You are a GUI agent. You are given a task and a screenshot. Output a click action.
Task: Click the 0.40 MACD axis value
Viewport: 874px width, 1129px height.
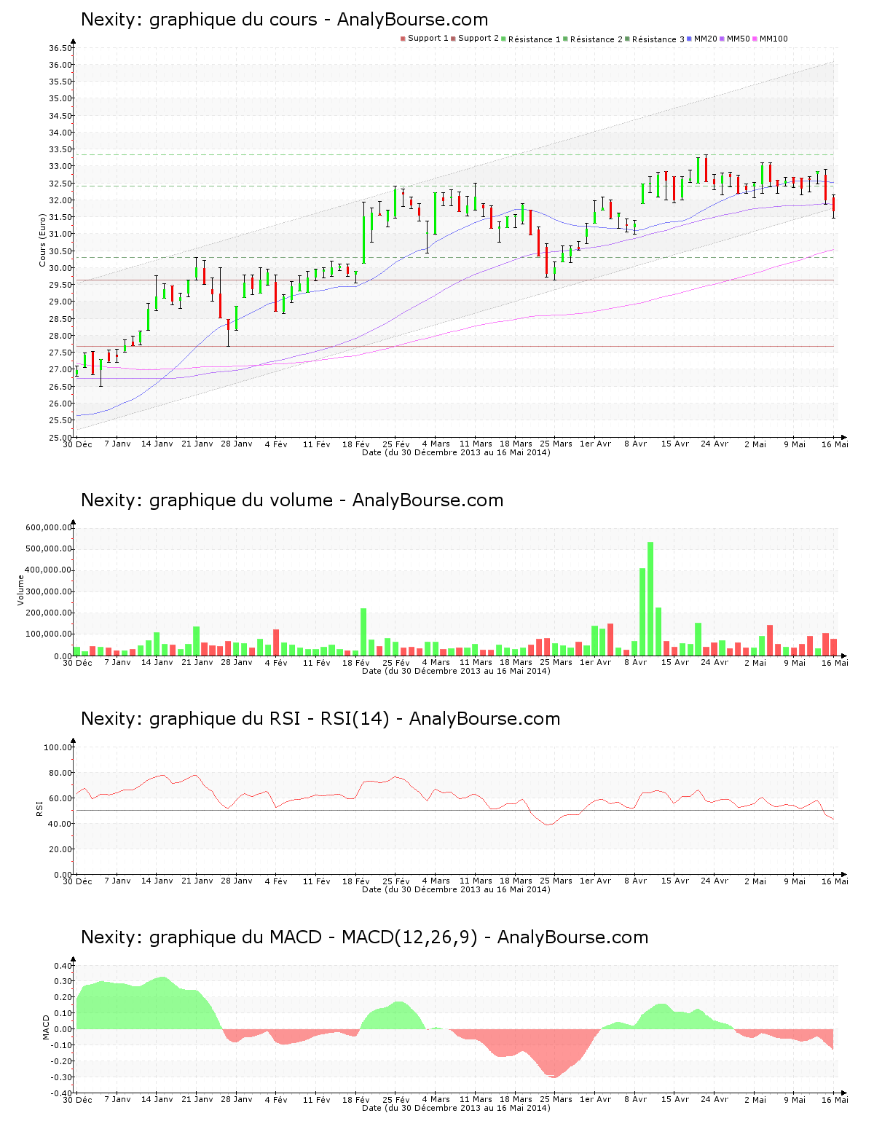tap(63, 966)
